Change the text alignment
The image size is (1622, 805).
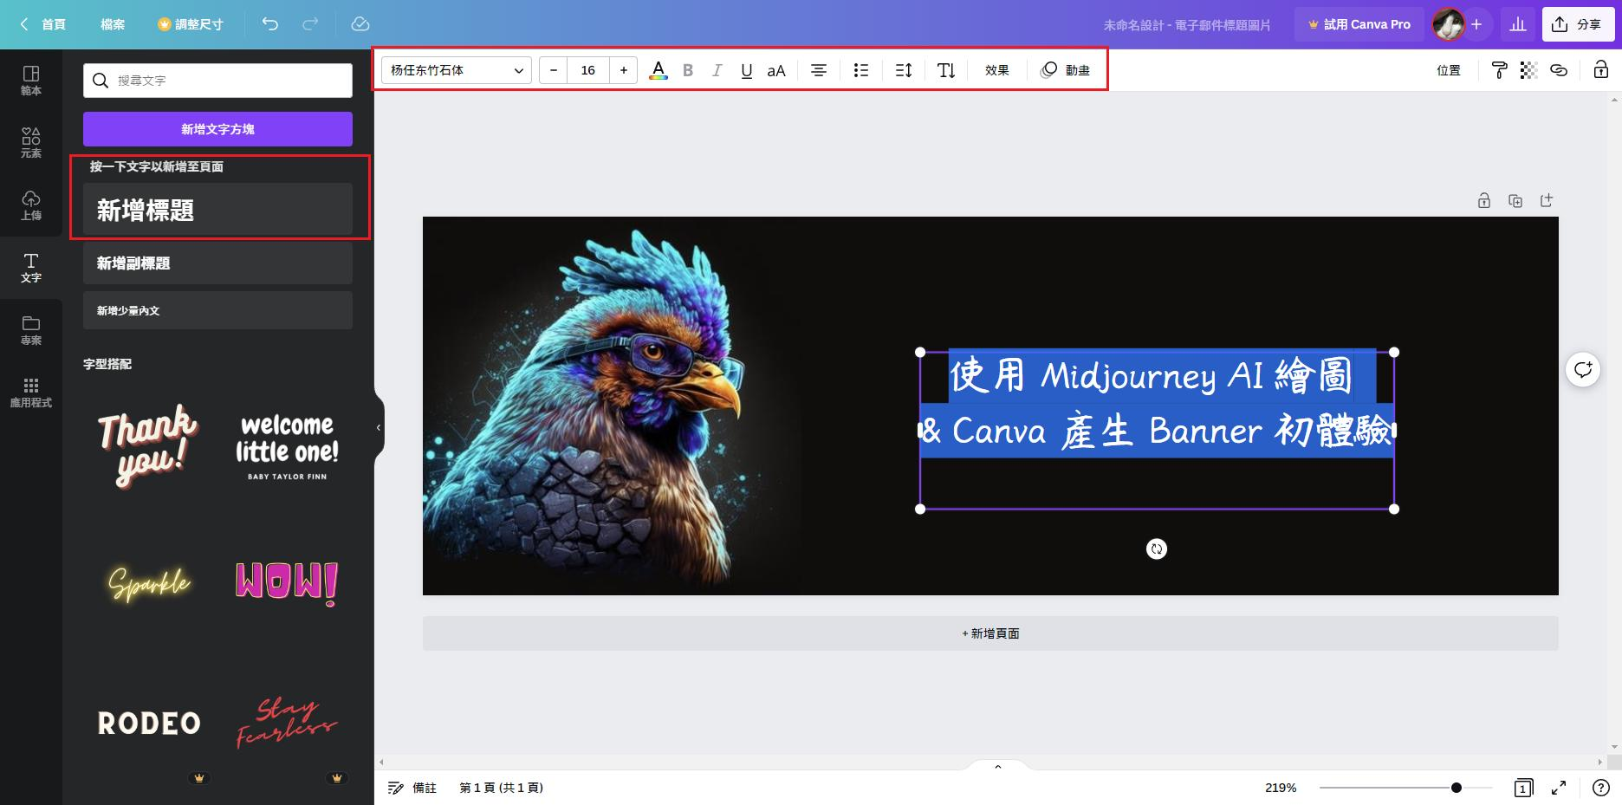pyautogui.click(x=819, y=70)
